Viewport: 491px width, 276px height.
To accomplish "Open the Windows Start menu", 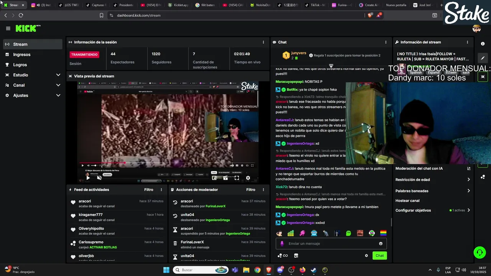I will coord(166,270).
